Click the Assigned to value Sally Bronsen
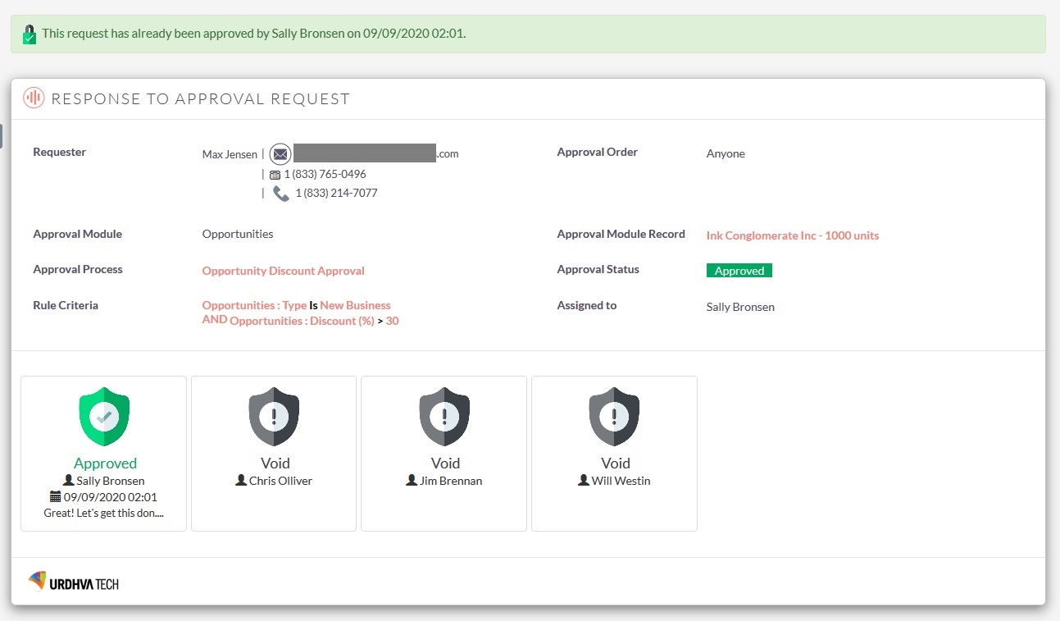Screen dimensions: 1060x621 pyautogui.click(x=740, y=307)
